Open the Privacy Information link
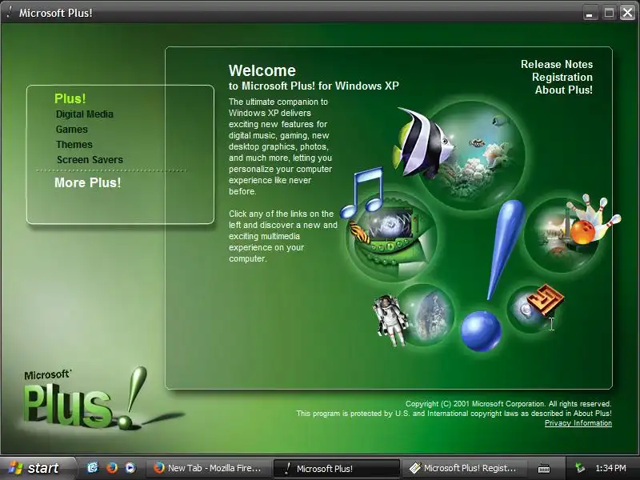 coord(578,423)
